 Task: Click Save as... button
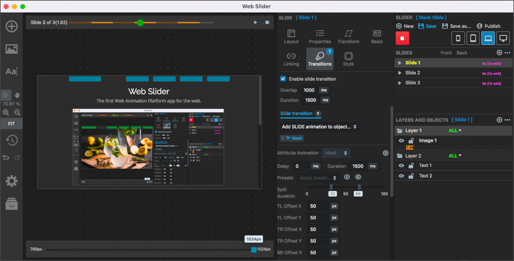click(456, 26)
